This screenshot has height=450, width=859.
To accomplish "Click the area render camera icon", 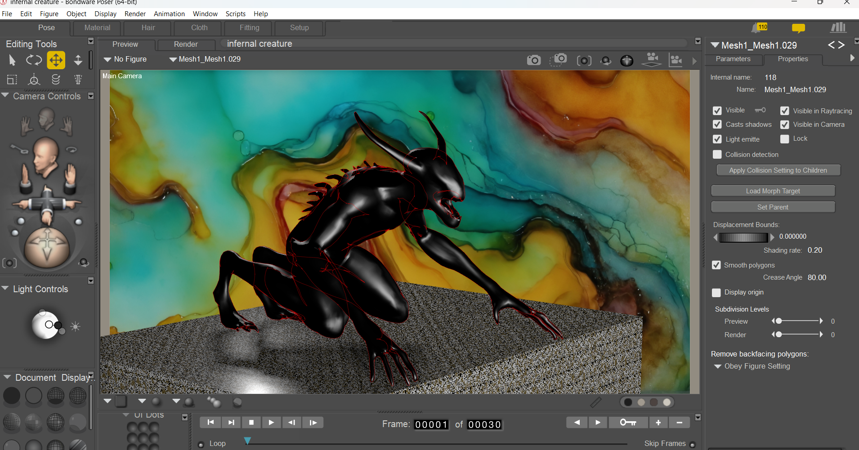I will tap(558, 59).
